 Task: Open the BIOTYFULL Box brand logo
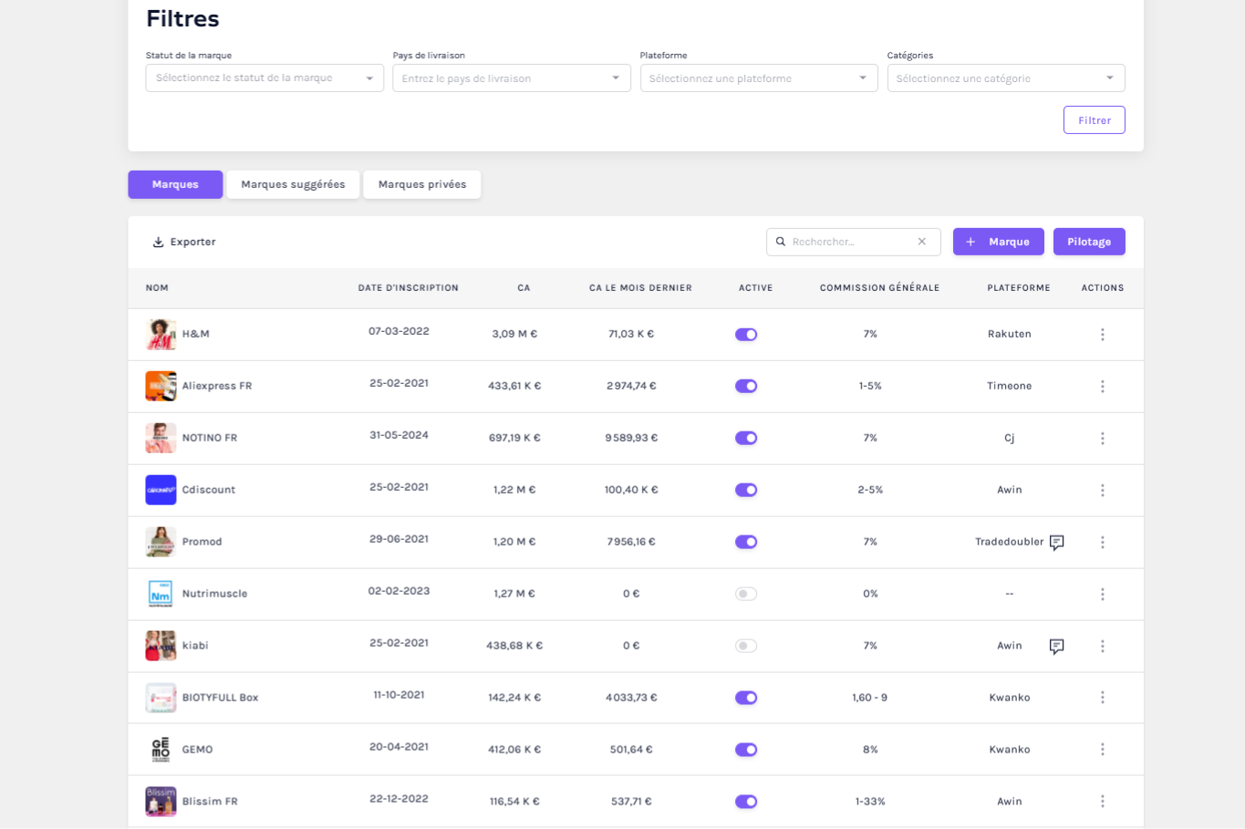[x=161, y=698]
